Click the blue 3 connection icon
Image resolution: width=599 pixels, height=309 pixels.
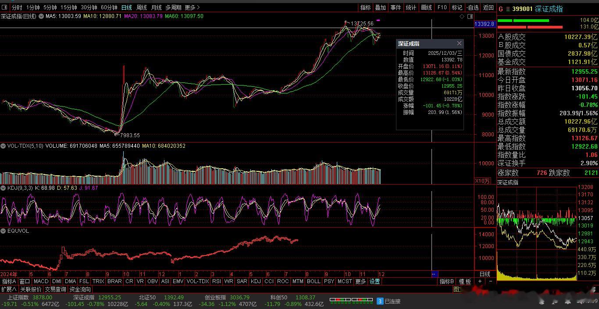click(x=380, y=301)
